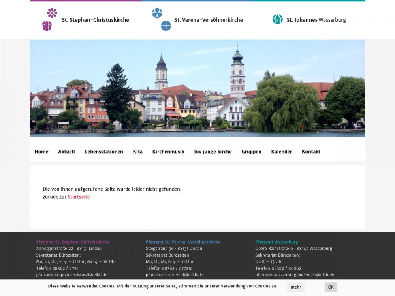Click the purple church window icon
Viewport: 395px width, 296px height.
[47, 26]
